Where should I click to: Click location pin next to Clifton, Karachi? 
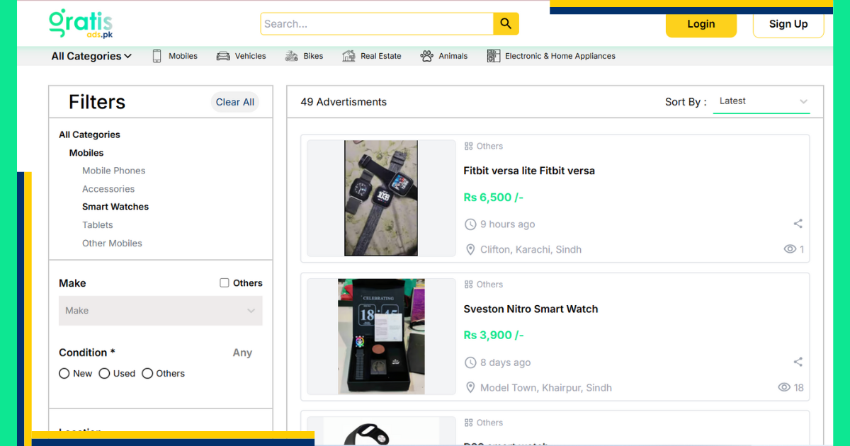(470, 249)
